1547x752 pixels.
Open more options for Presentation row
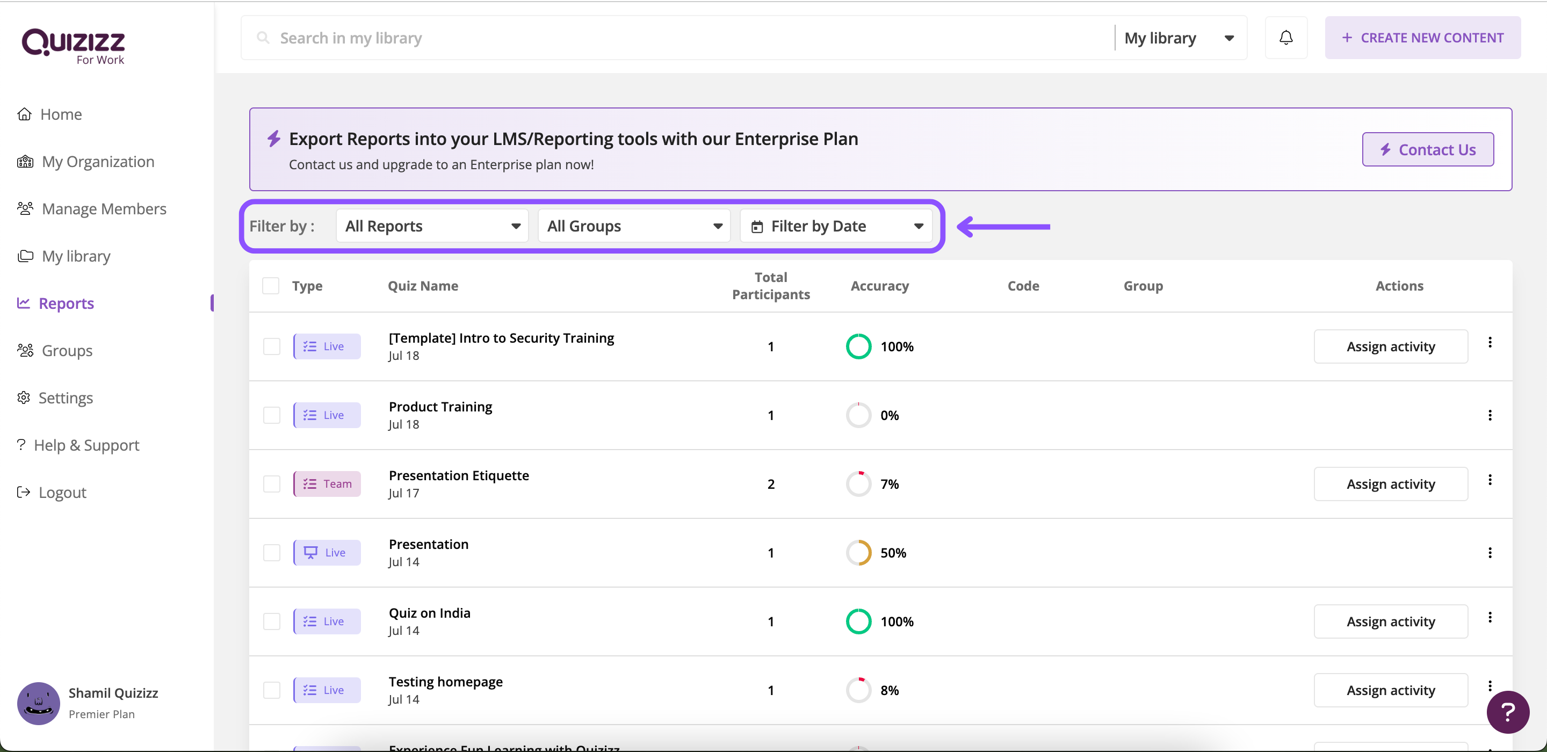tap(1490, 553)
